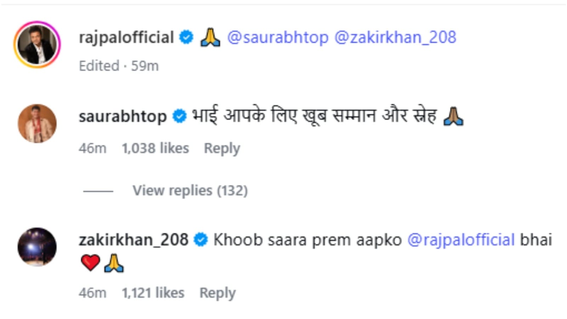Open the rajpalofficial username link

[126, 37]
